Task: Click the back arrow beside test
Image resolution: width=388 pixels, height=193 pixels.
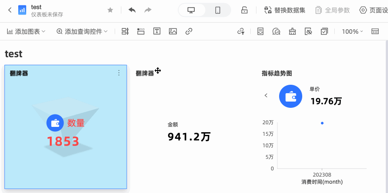Action: 10,10
